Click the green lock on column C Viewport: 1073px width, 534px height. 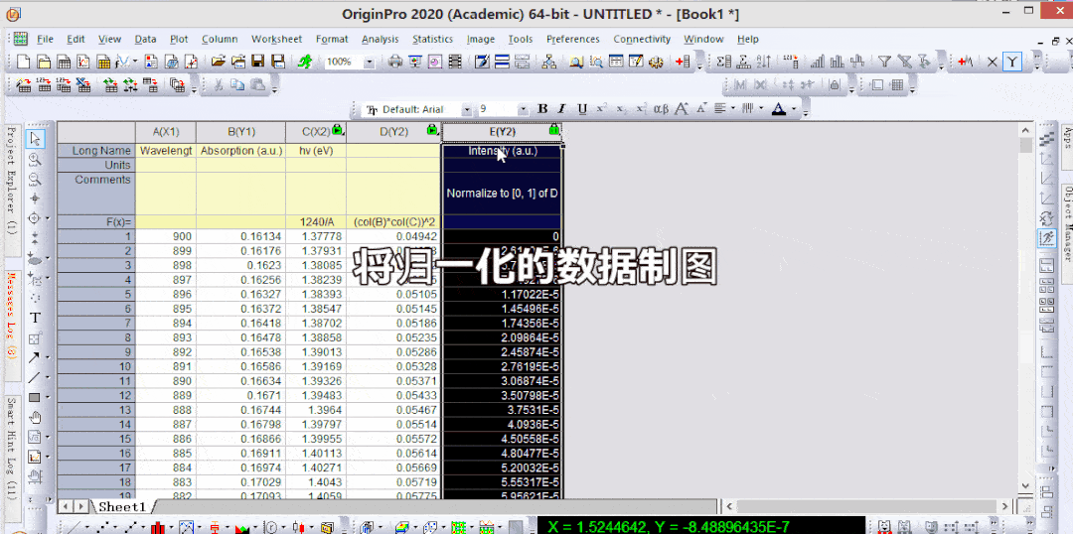click(338, 129)
